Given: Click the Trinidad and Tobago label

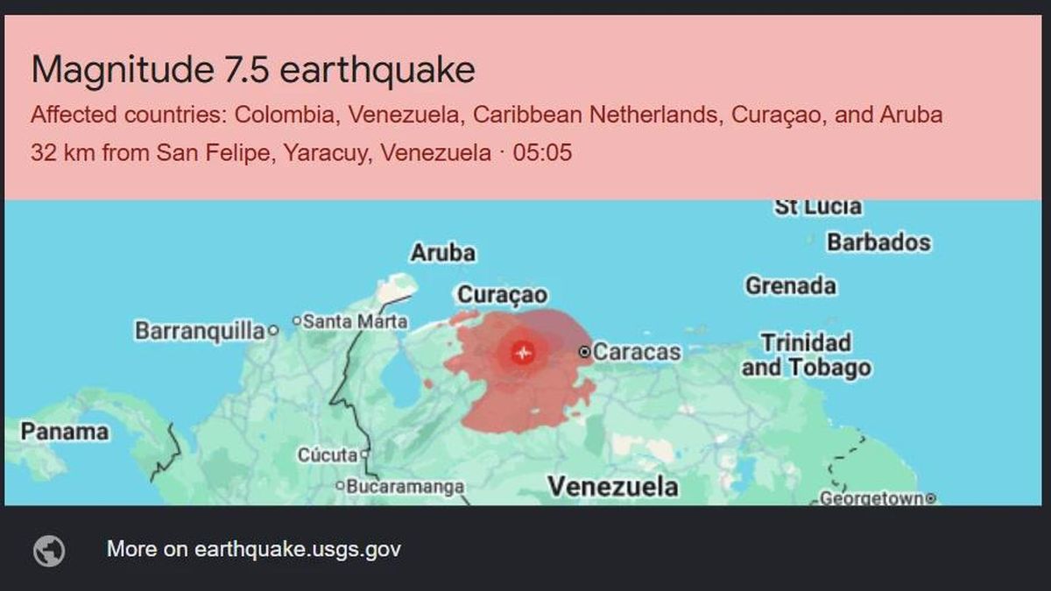Looking at the screenshot, I should [807, 355].
